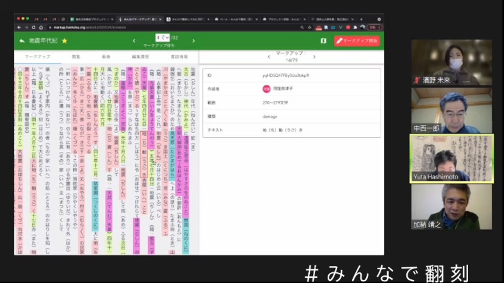504x283 pixels.
Task: Close the active みんなでマークアップ browser tab
Action: (160, 19)
